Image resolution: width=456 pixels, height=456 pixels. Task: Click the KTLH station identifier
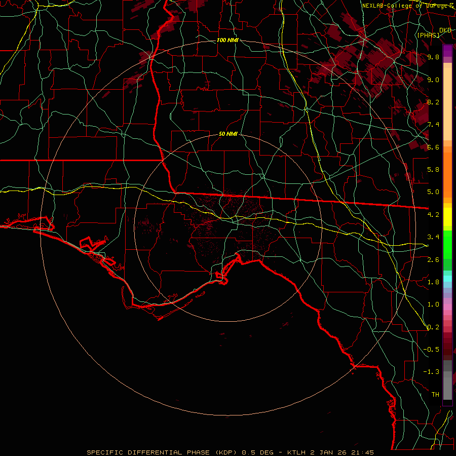point(296,452)
